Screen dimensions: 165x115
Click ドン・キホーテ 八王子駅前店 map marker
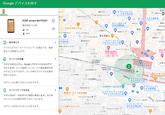pos(115,30)
